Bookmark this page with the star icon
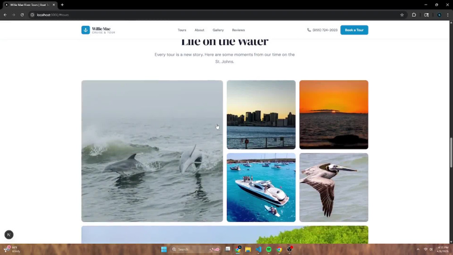453x255 pixels. click(402, 15)
